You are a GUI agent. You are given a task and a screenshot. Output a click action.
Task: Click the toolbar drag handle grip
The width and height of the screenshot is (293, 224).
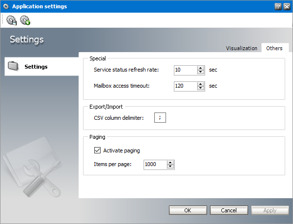[2, 19]
